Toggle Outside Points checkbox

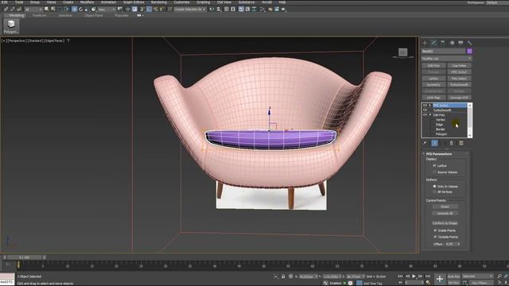(435, 237)
